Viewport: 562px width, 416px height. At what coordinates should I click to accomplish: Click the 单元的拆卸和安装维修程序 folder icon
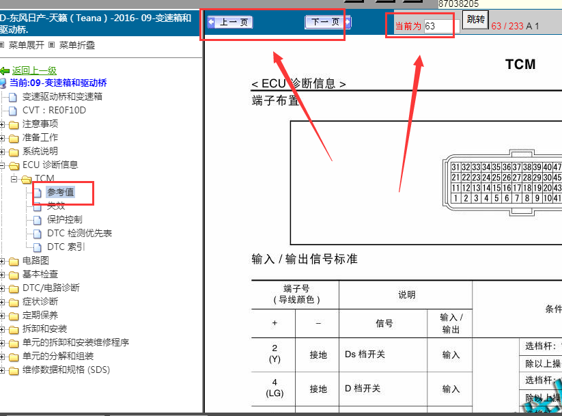(14, 343)
